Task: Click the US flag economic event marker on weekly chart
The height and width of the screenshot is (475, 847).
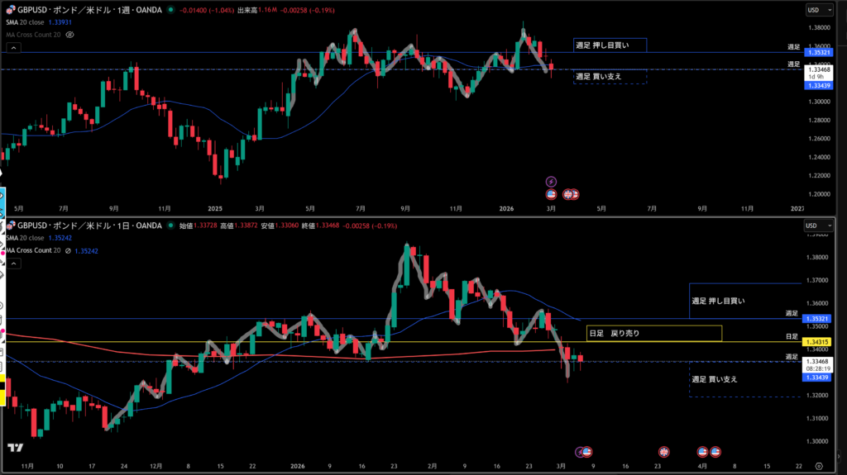Action: point(552,194)
